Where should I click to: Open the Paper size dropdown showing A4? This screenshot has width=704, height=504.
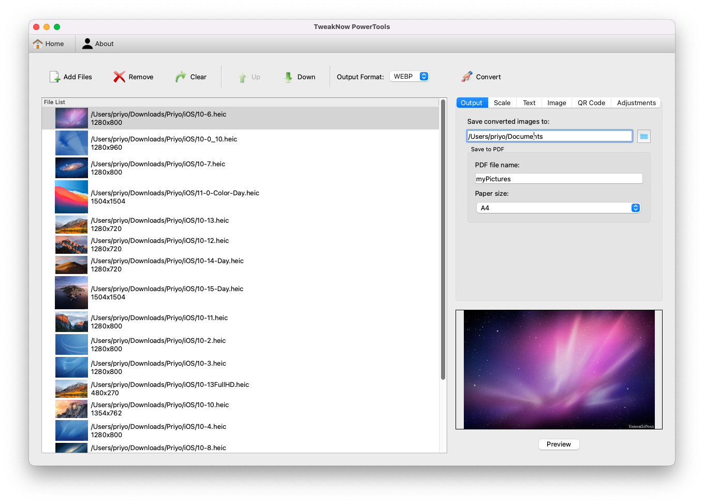559,207
